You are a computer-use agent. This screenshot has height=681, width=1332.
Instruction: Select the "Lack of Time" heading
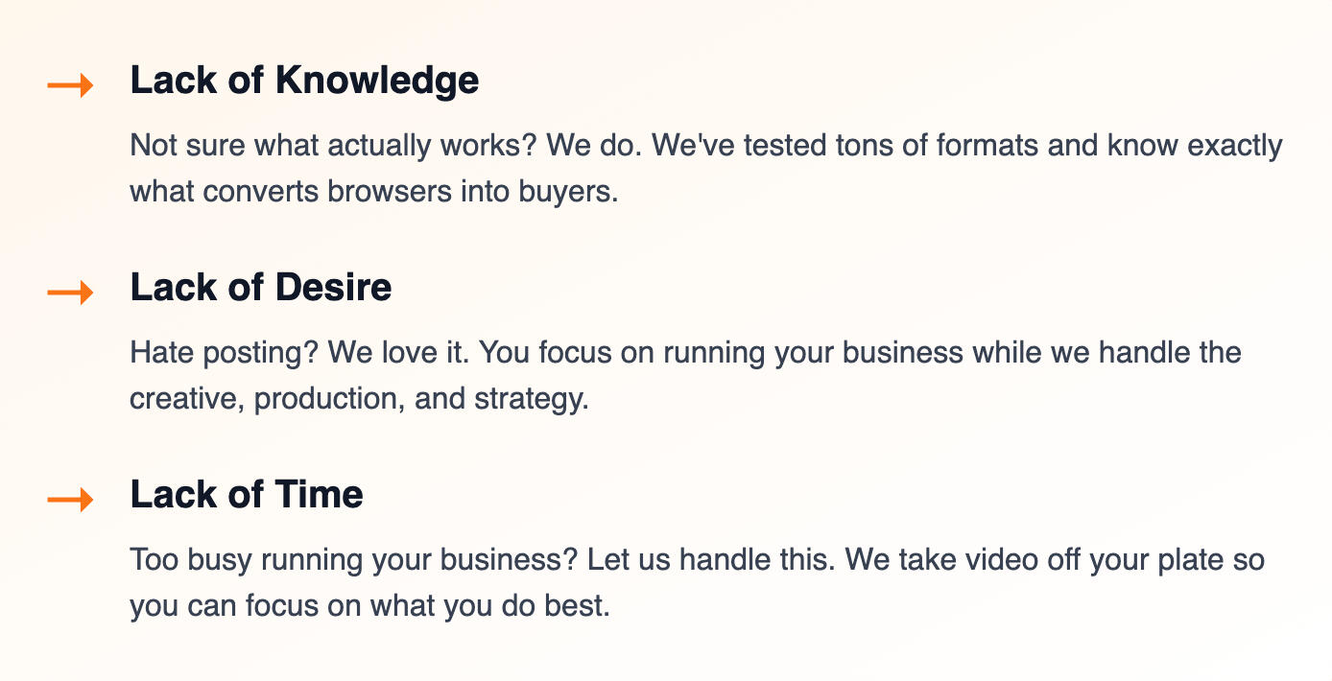pyautogui.click(x=247, y=495)
